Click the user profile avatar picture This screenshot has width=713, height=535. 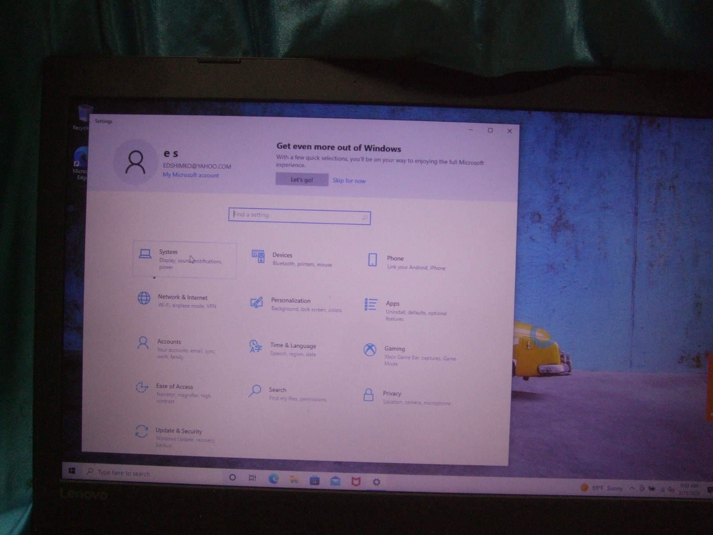click(135, 161)
